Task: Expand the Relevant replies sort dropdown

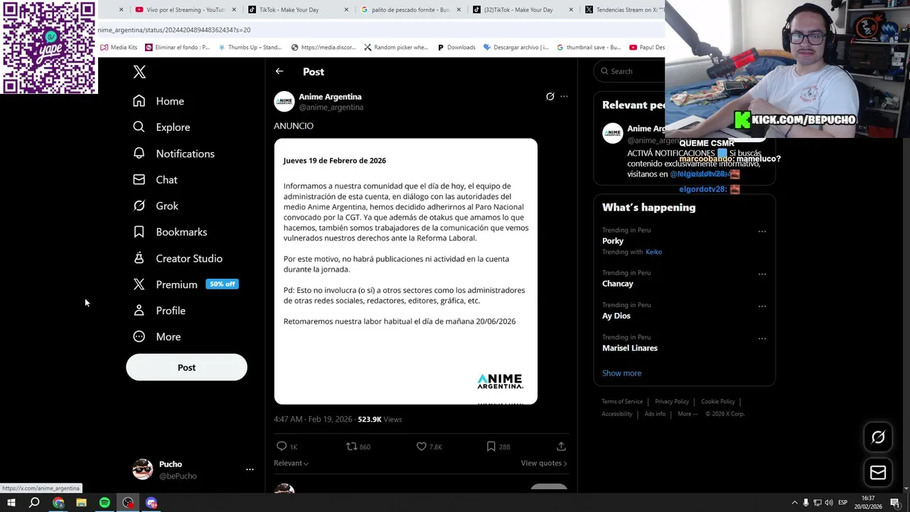Action: pyautogui.click(x=291, y=463)
